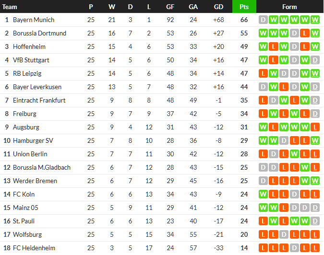Click the Team column header
Image resolution: width=324 pixels, height=255 pixels.
[x=10, y=7]
